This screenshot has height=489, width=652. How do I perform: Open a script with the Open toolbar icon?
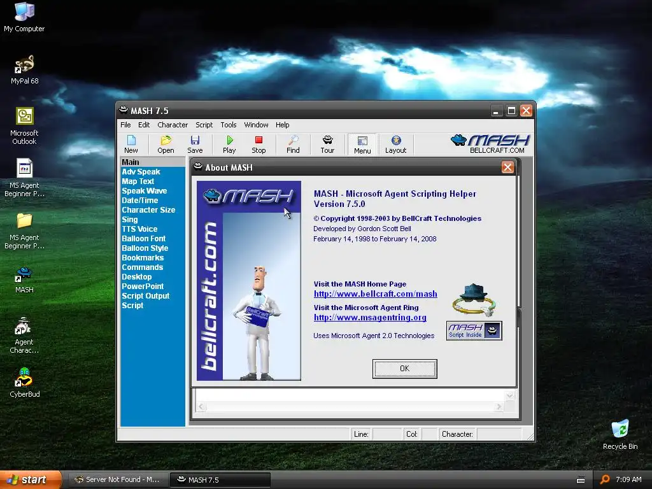[166, 145]
